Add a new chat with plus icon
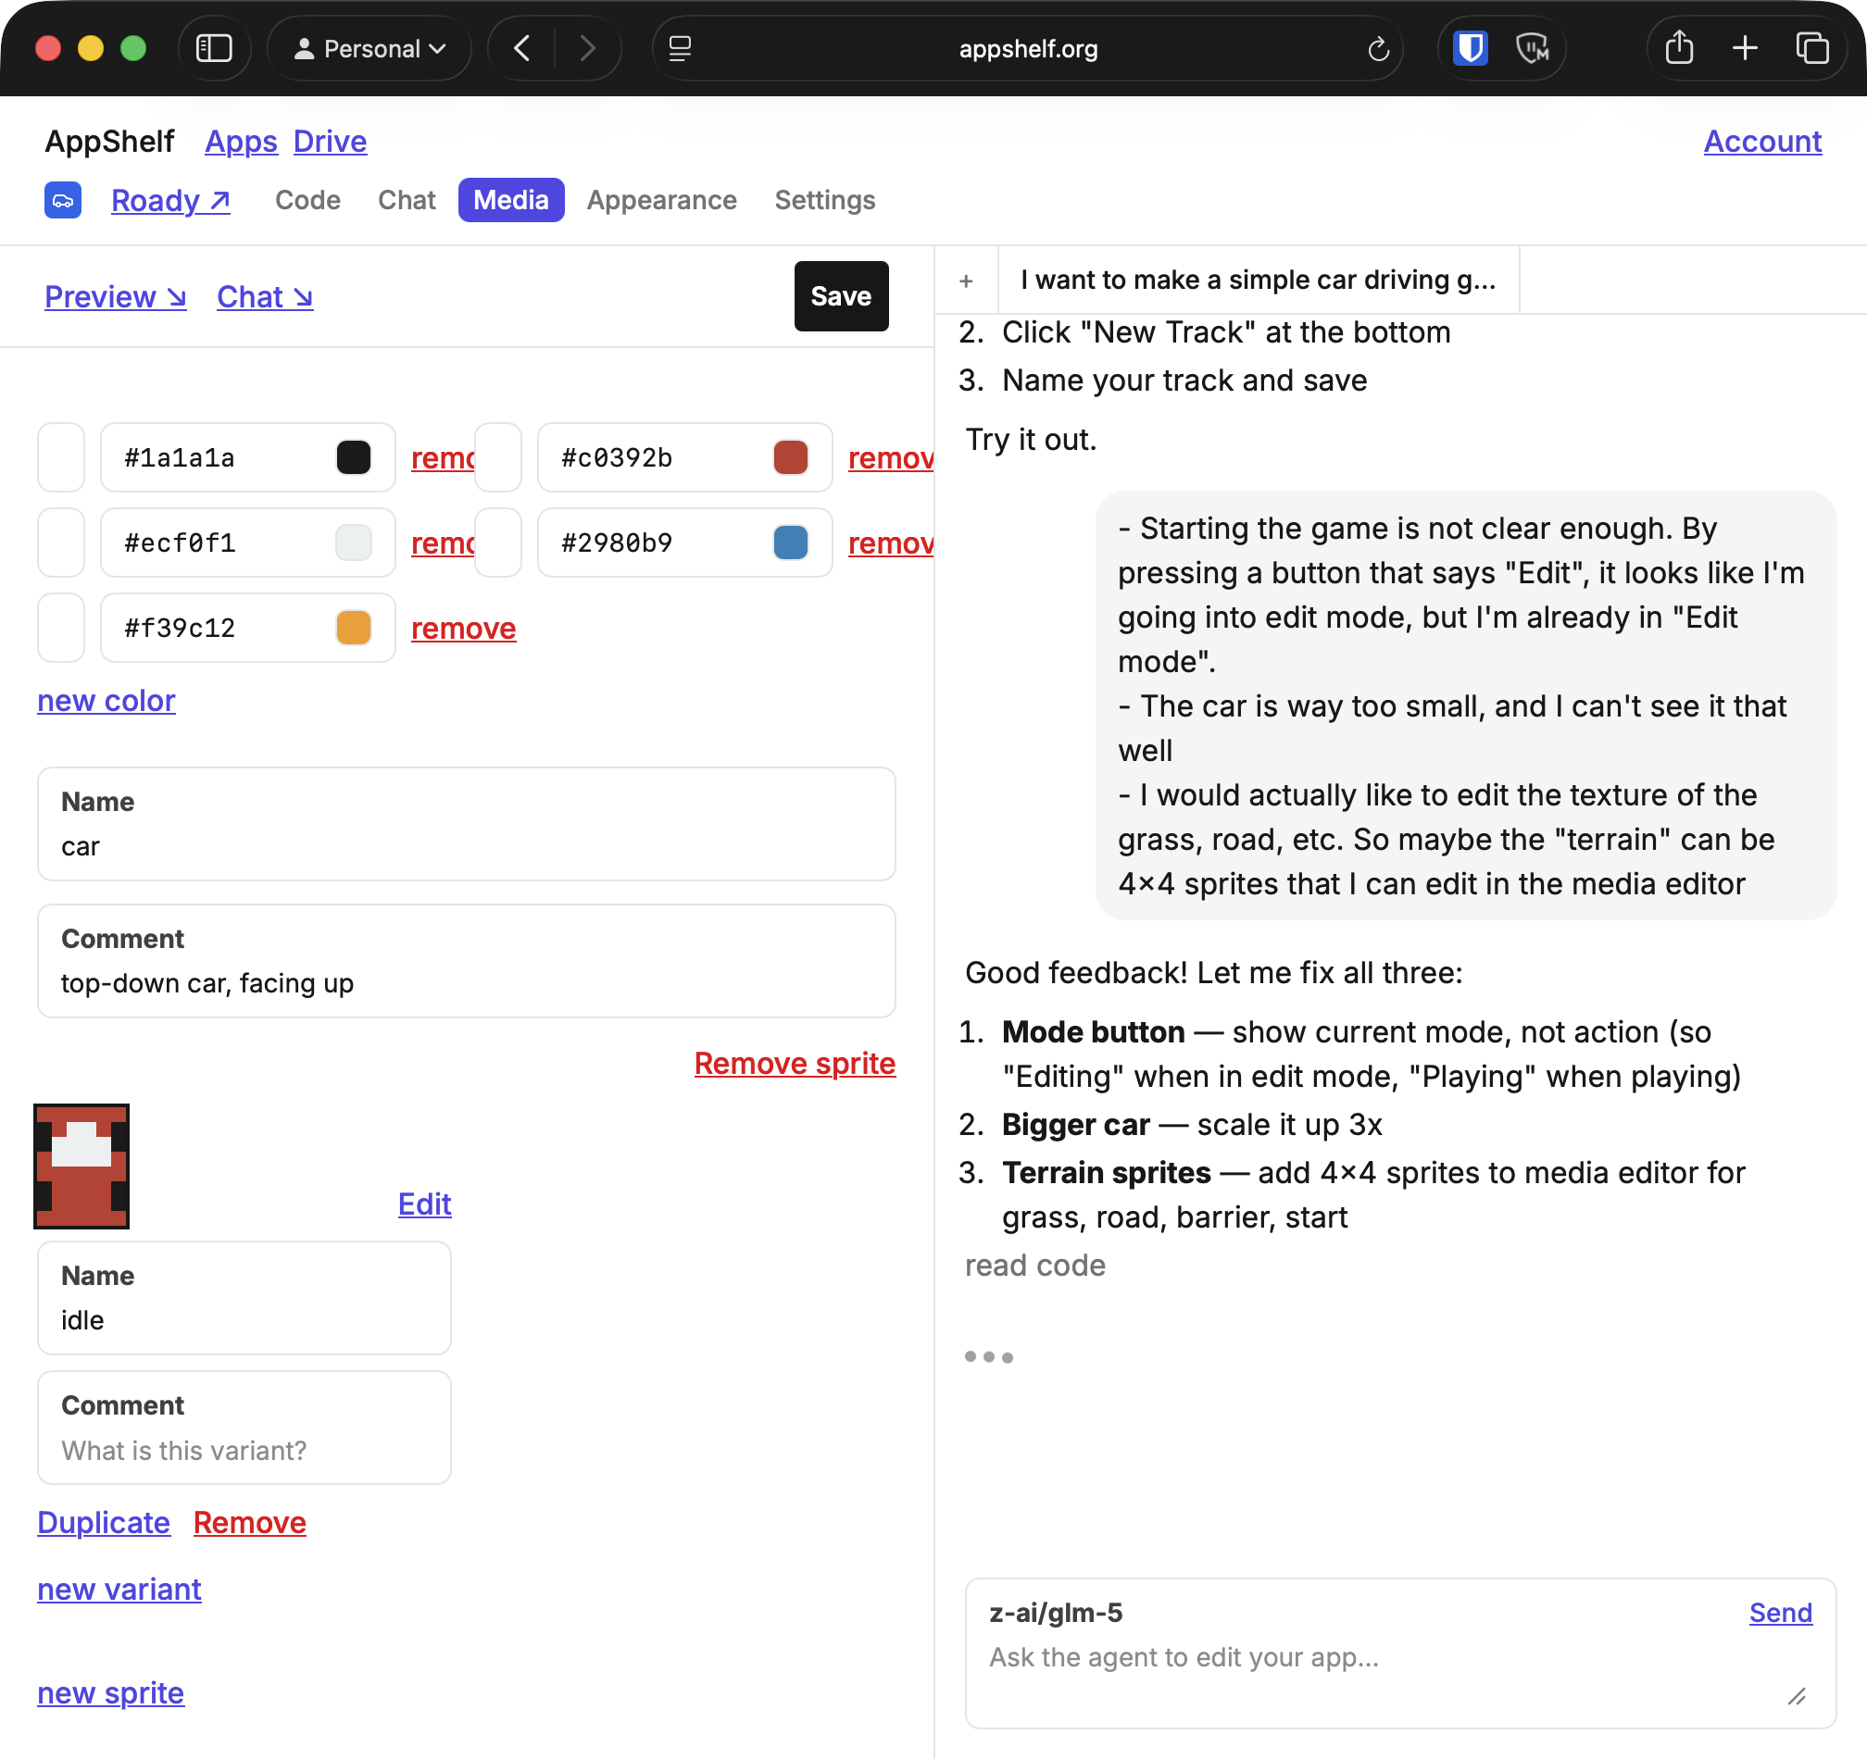 coord(965,281)
